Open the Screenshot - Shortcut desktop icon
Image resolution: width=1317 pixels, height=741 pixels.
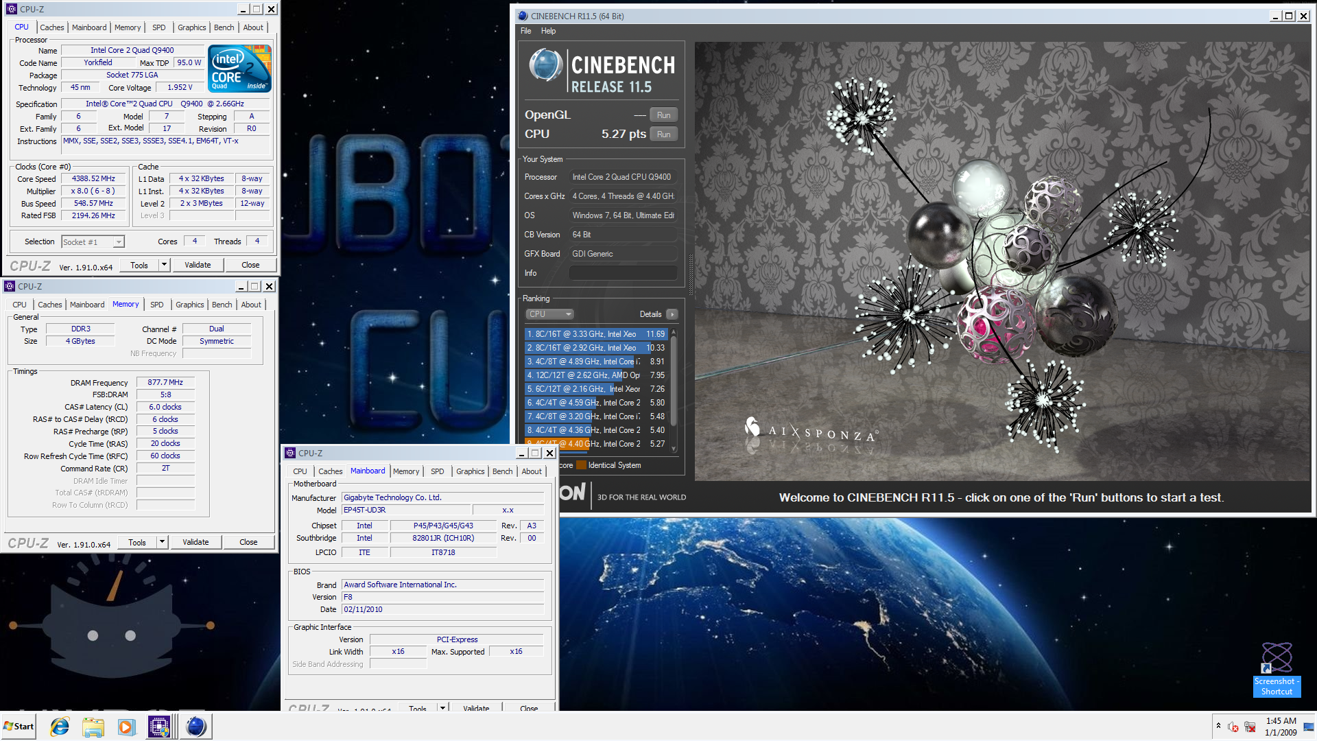pos(1277,670)
